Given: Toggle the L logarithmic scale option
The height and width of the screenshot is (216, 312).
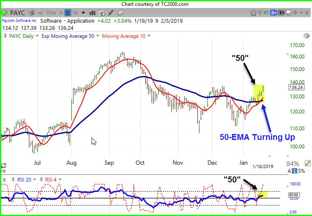Looking at the screenshot, I should pos(295,171).
